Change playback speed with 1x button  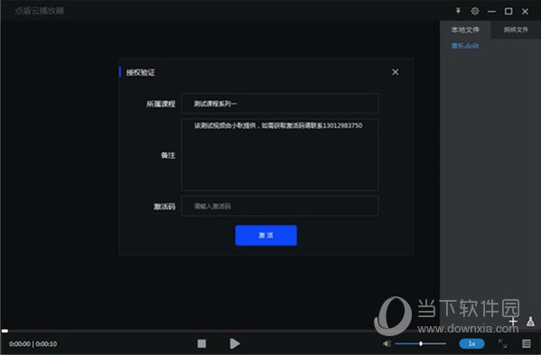click(471, 343)
